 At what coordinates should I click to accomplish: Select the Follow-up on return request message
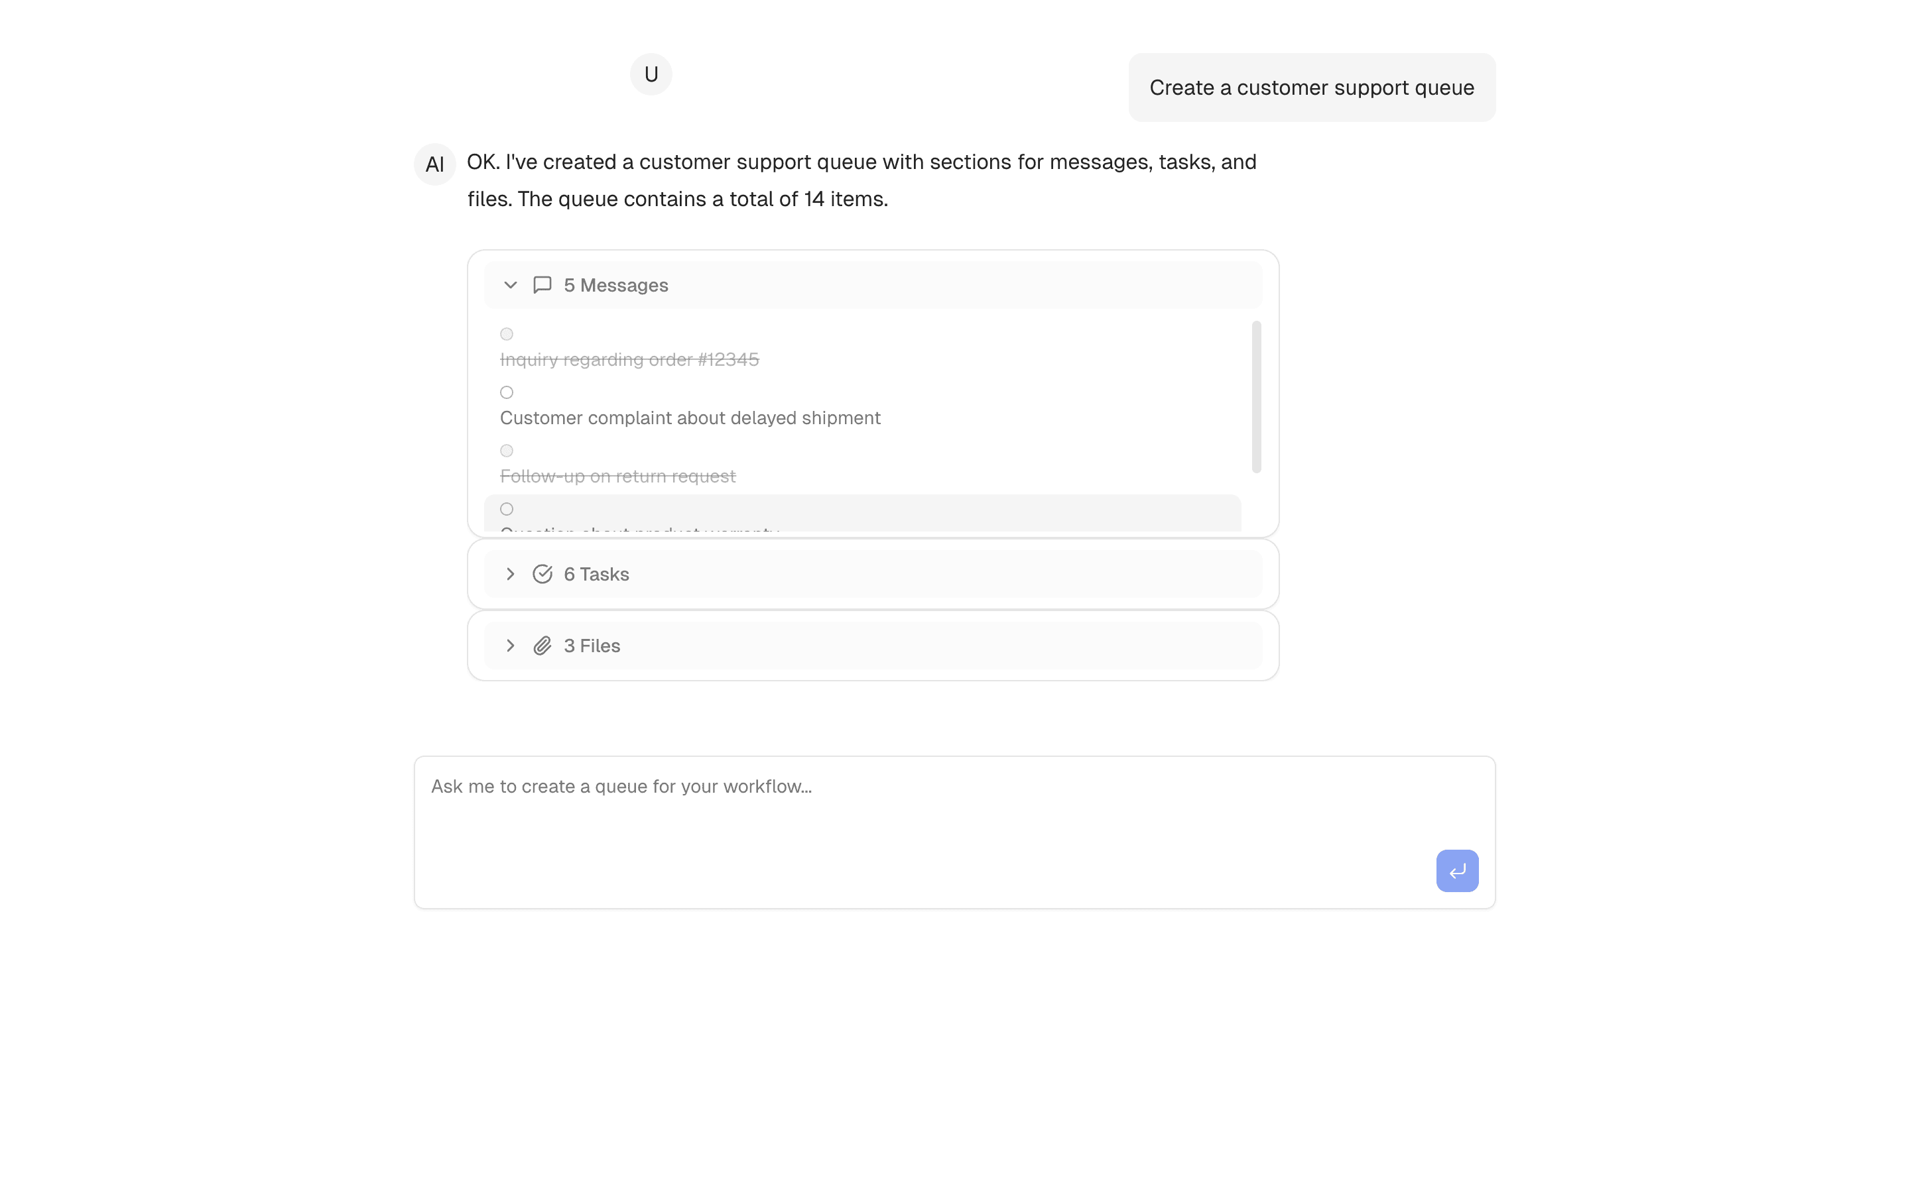pos(617,476)
